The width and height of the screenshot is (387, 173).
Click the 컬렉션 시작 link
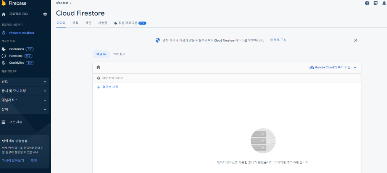coord(110,87)
